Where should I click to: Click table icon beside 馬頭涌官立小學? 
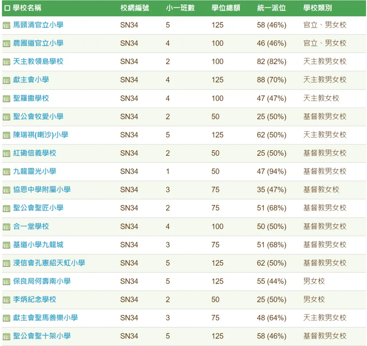tap(6, 25)
